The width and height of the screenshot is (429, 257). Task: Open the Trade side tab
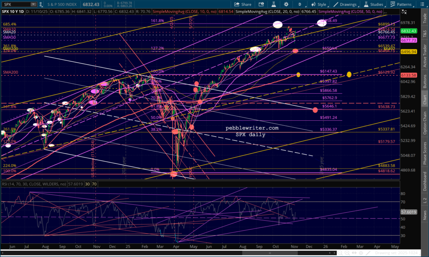click(425, 18)
